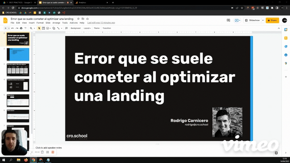Click the Redo icon in toolbar
The height and width of the screenshot is (163, 290).
click(x=17, y=28)
